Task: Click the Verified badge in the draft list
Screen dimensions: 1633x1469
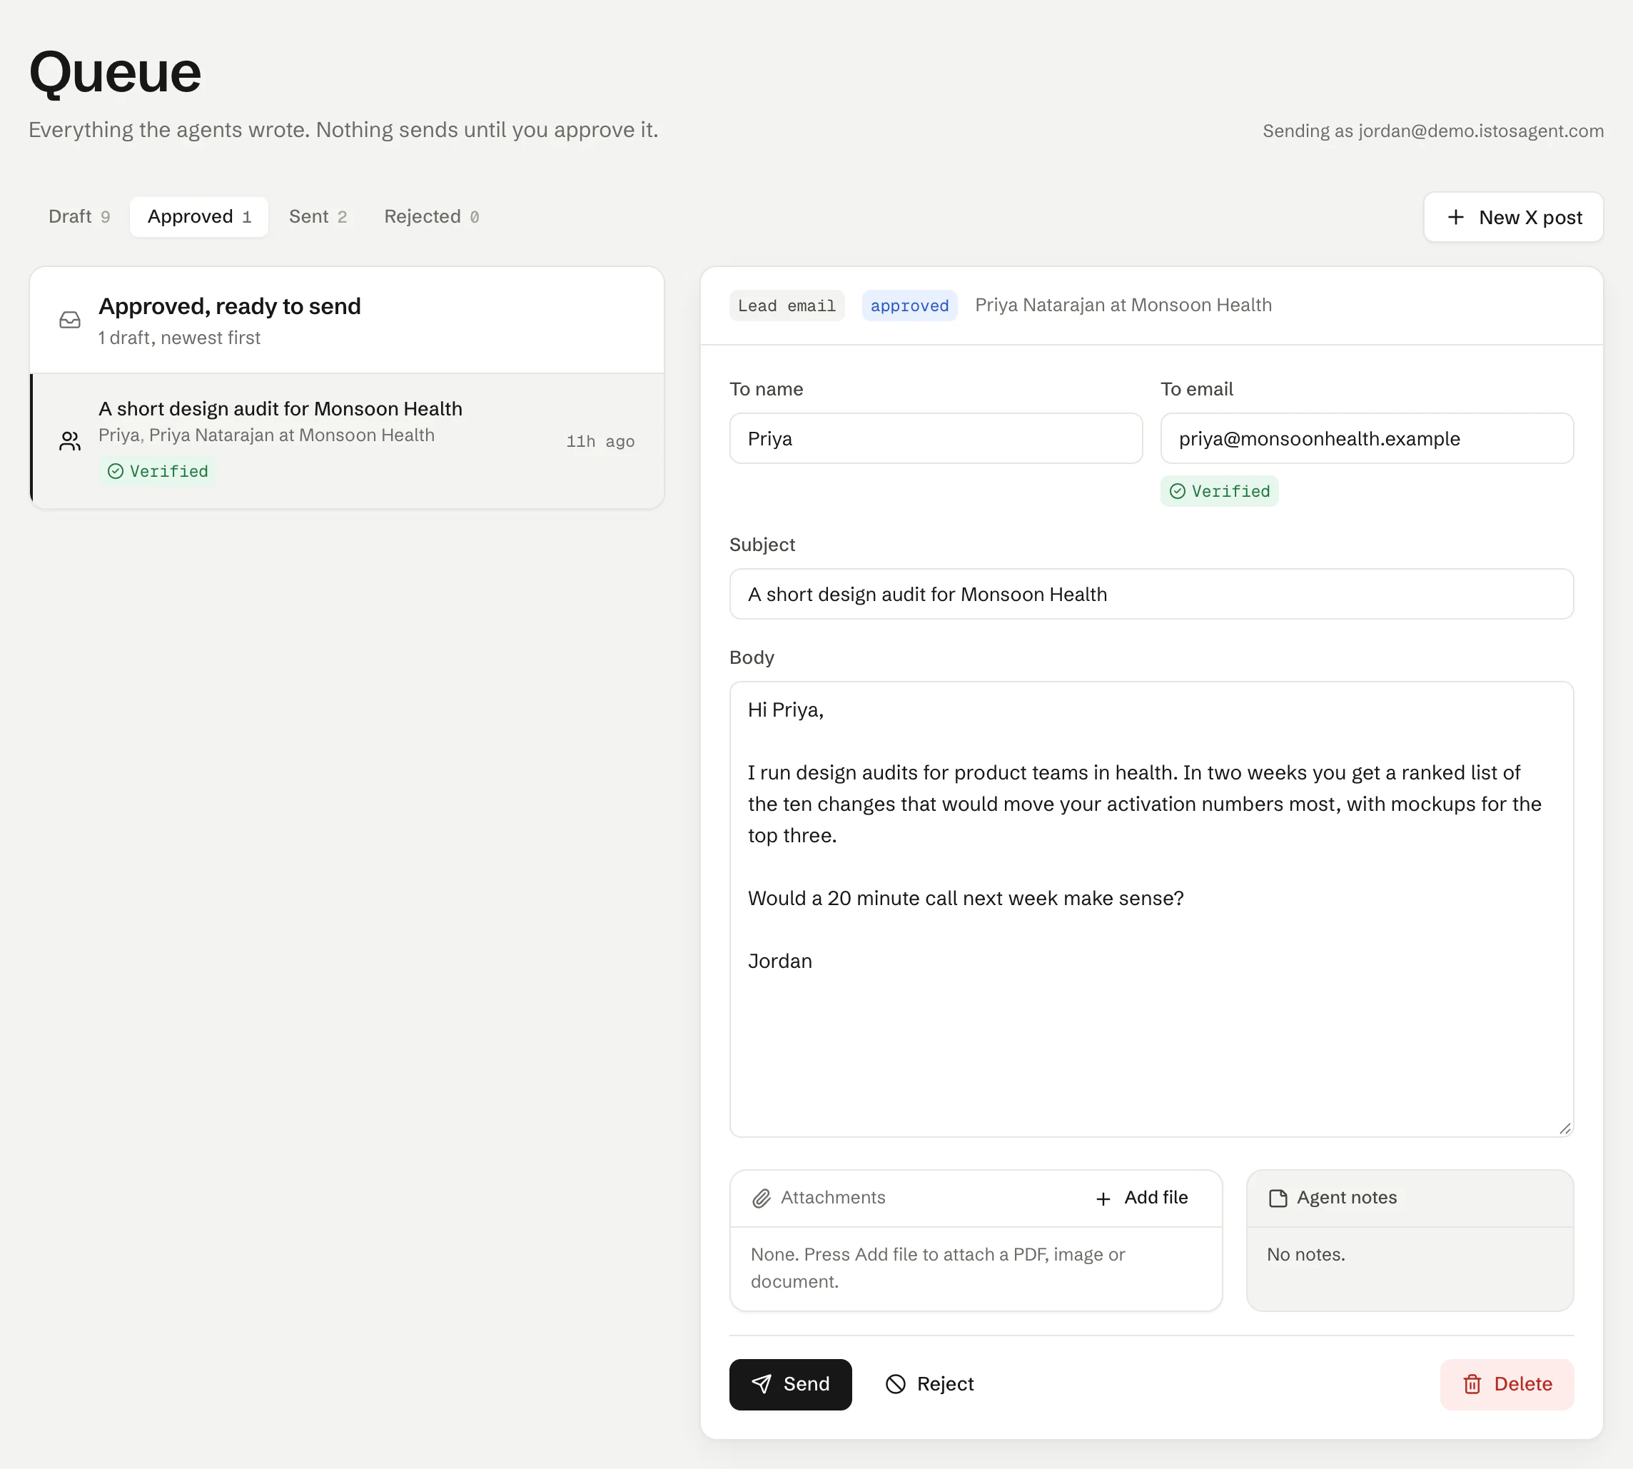Action: [x=158, y=471]
